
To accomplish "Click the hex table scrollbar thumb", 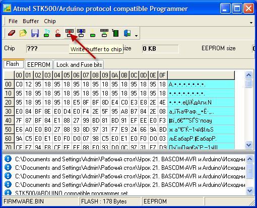I will coord(248,83).
